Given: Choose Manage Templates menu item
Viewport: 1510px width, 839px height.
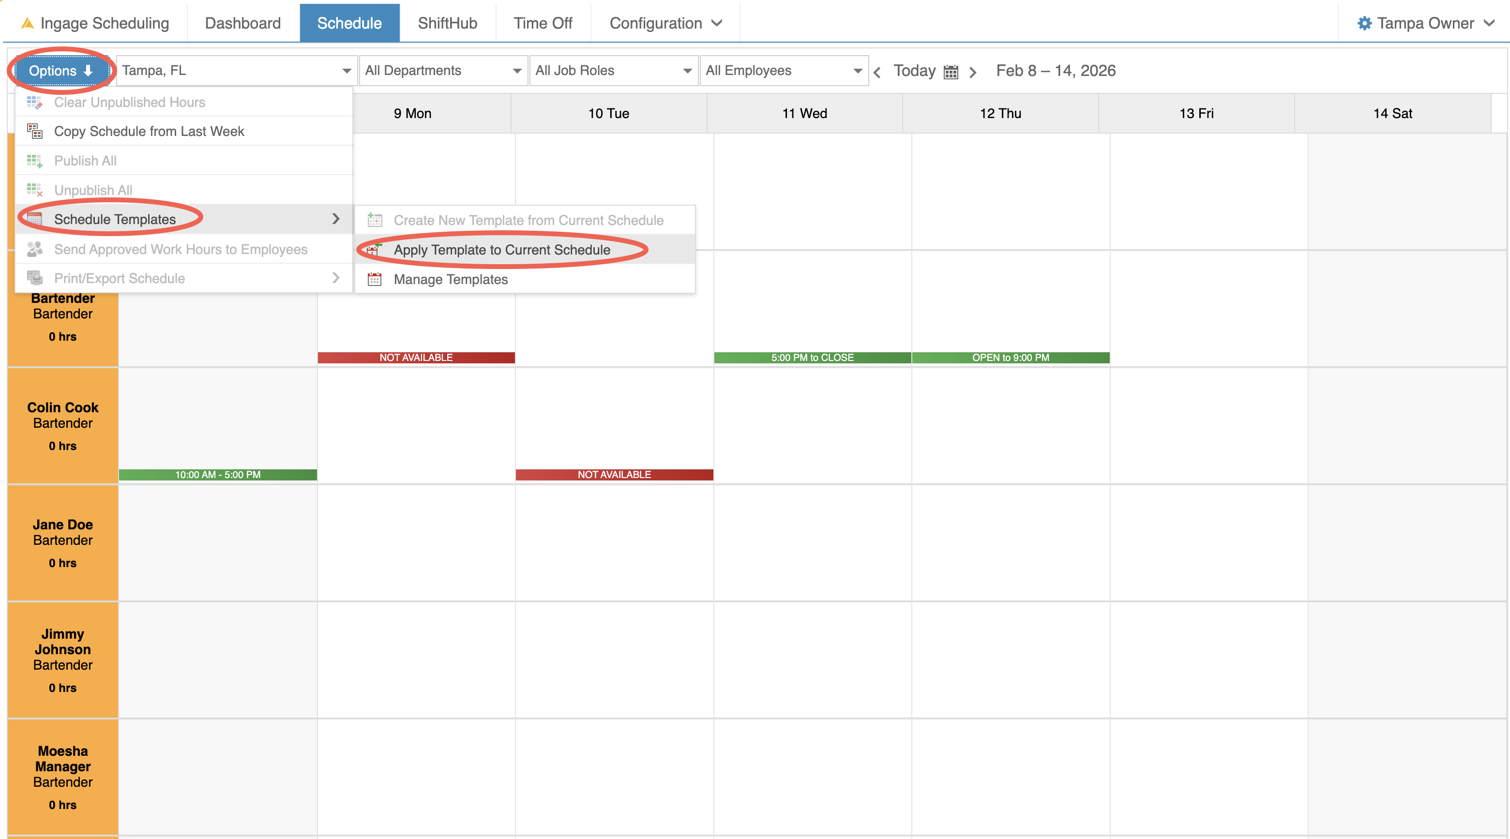Looking at the screenshot, I should [450, 280].
